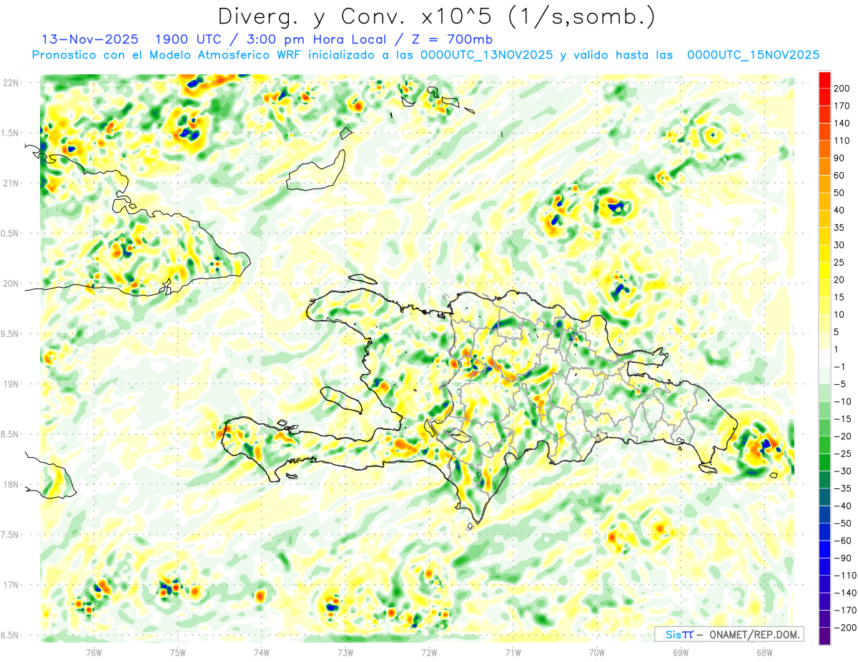Click the '9.5N' latitude label
The width and height of the screenshot is (858, 662).
click(10, 333)
